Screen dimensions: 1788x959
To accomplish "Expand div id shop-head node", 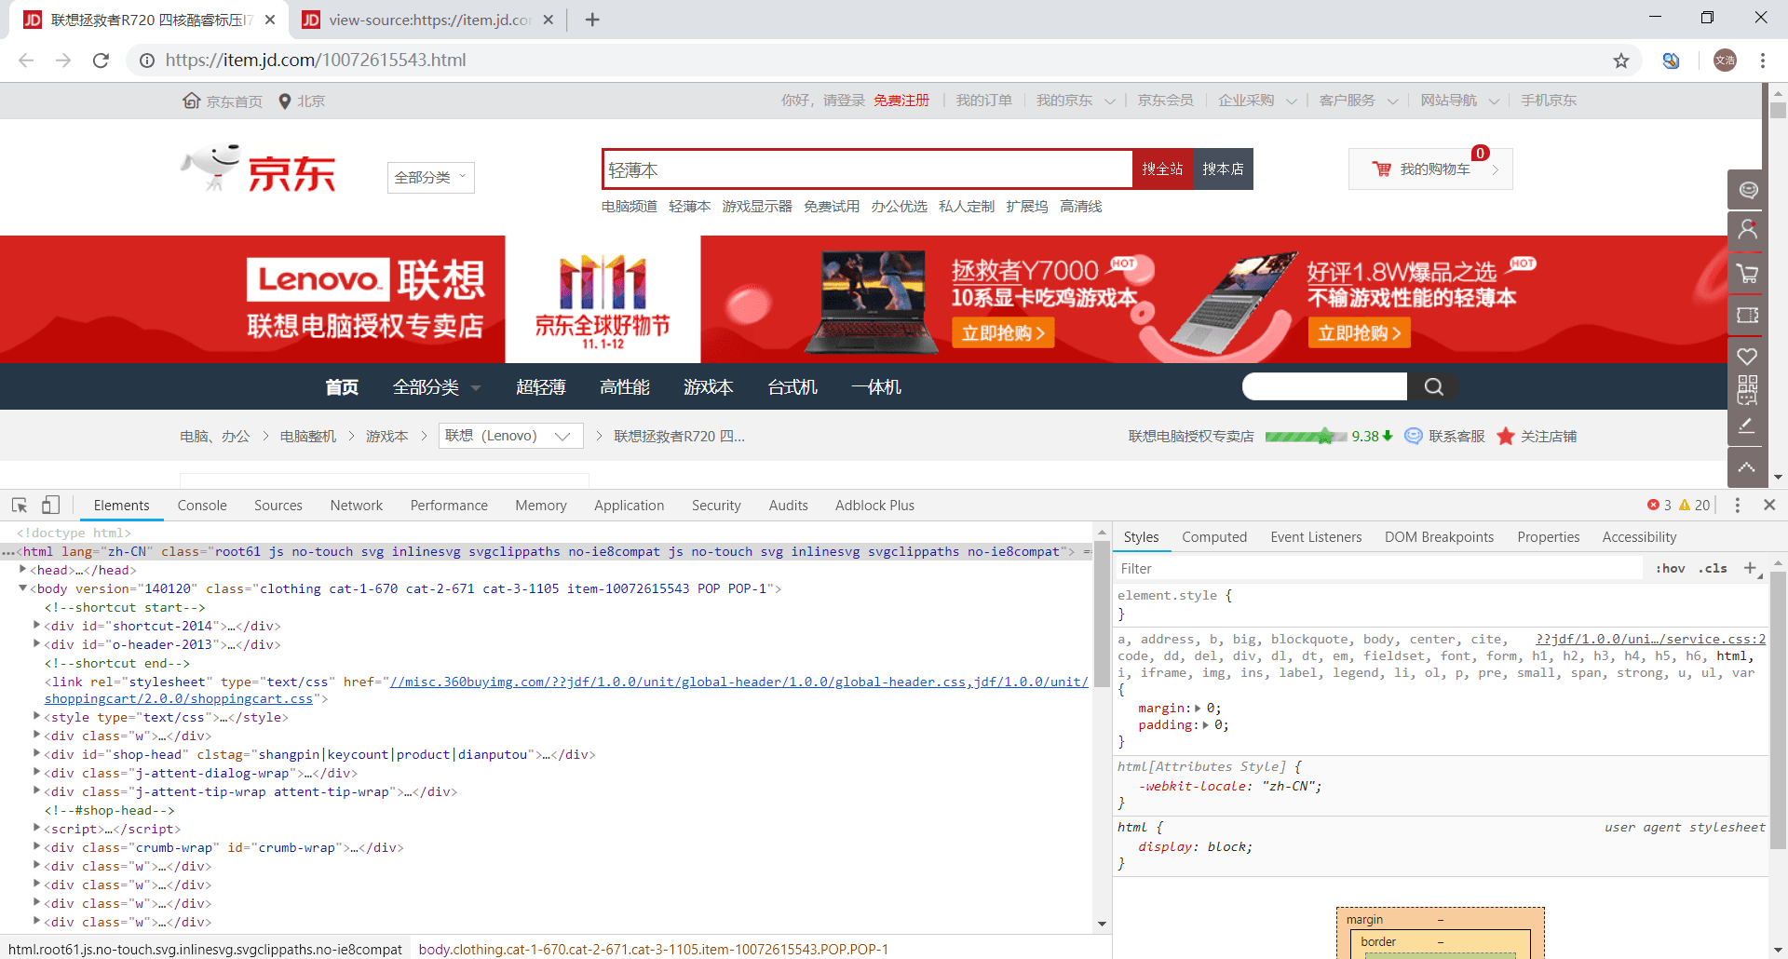I will pyautogui.click(x=37, y=753).
